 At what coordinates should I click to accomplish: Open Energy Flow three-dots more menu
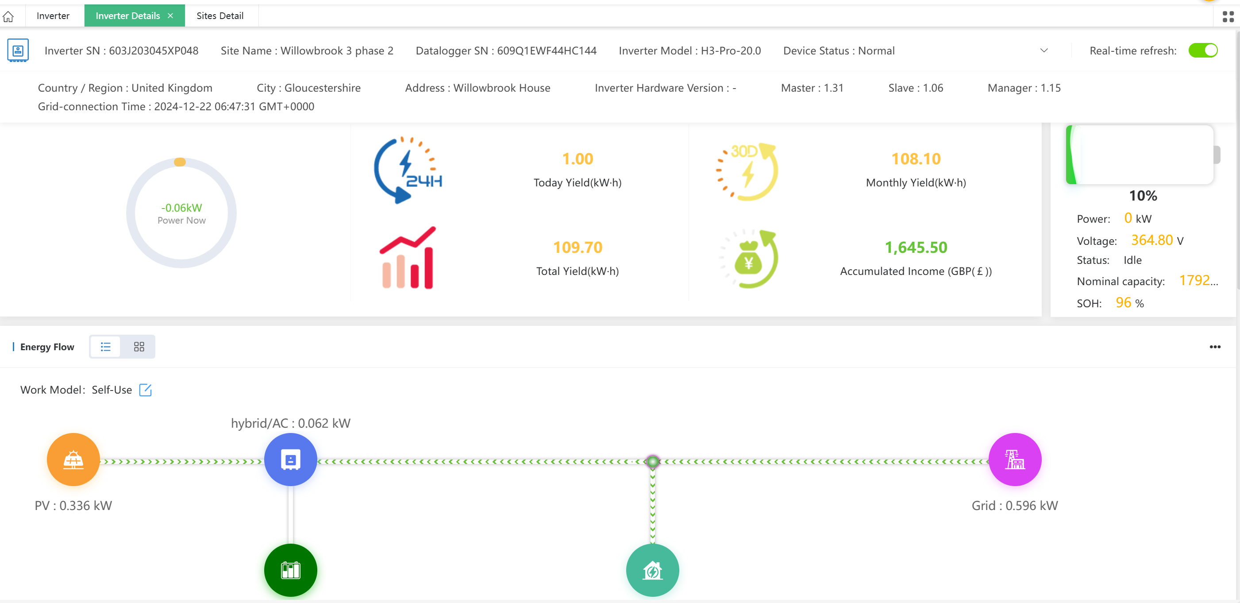1214,347
